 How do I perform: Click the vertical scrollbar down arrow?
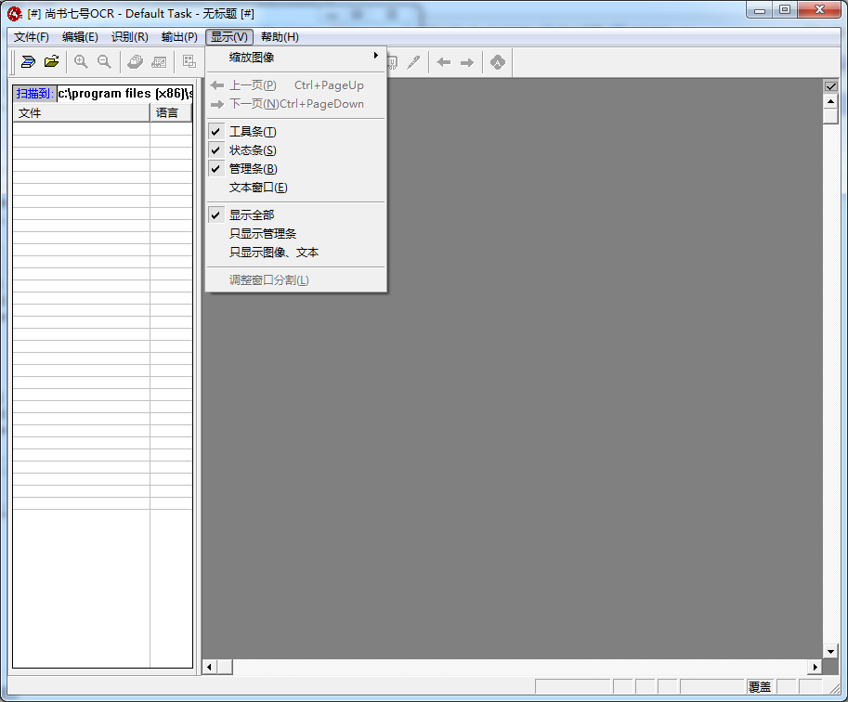point(830,651)
